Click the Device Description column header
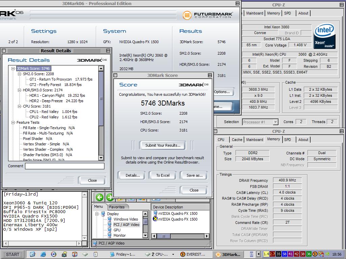346x259 pixels. [x=180, y=207]
